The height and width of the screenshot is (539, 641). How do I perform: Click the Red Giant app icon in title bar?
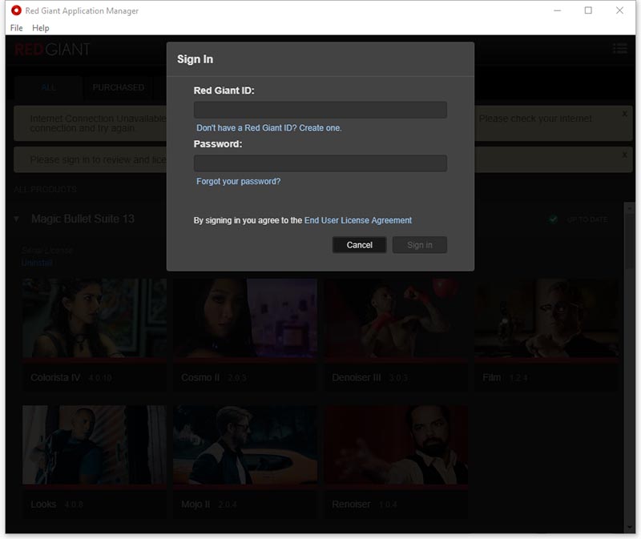click(16, 10)
